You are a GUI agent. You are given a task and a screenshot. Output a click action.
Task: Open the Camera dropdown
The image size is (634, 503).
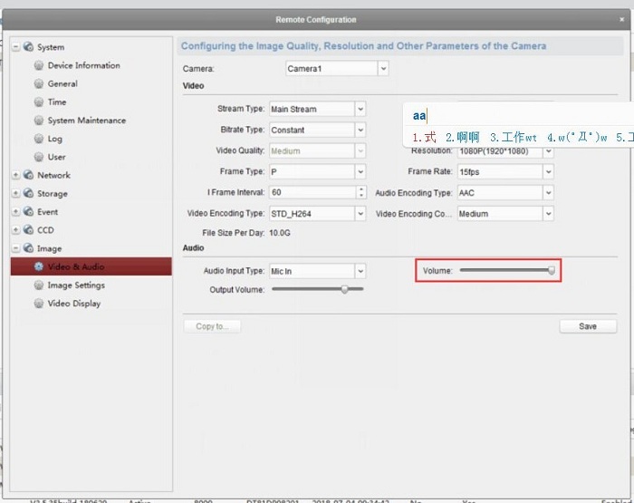click(x=383, y=68)
